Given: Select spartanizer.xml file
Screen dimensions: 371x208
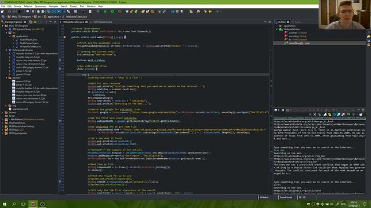Looking at the screenshot, I should point(20,109).
